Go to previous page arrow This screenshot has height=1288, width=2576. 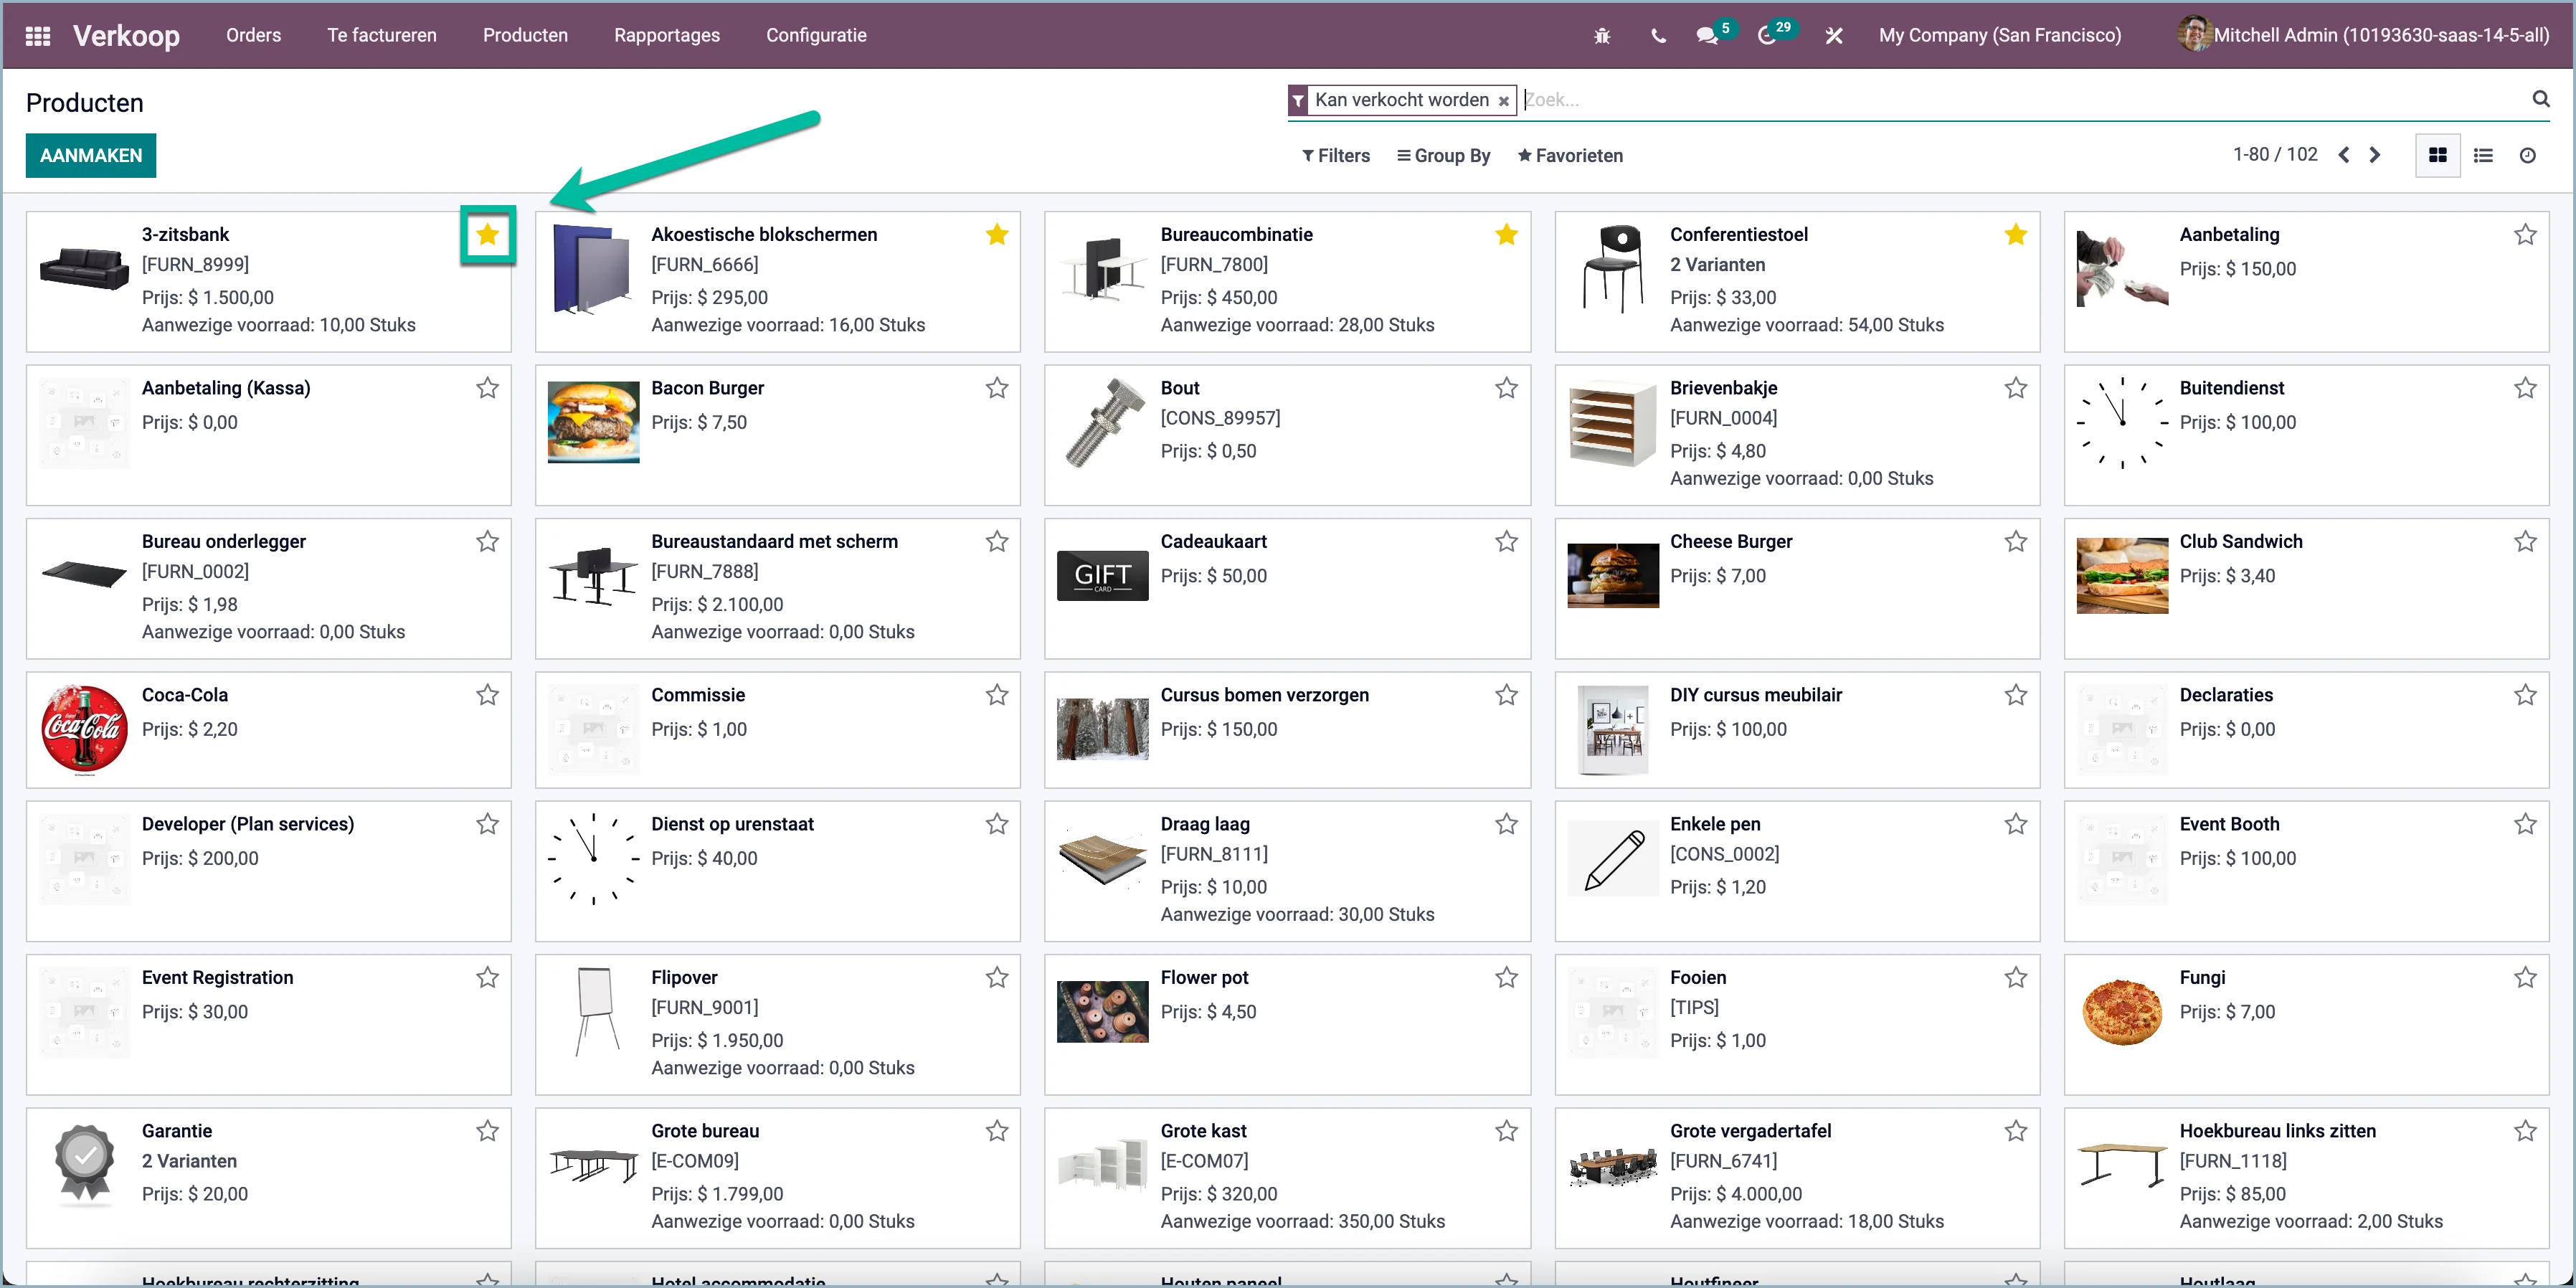(2343, 155)
